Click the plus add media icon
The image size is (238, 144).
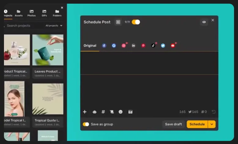(x=85, y=112)
